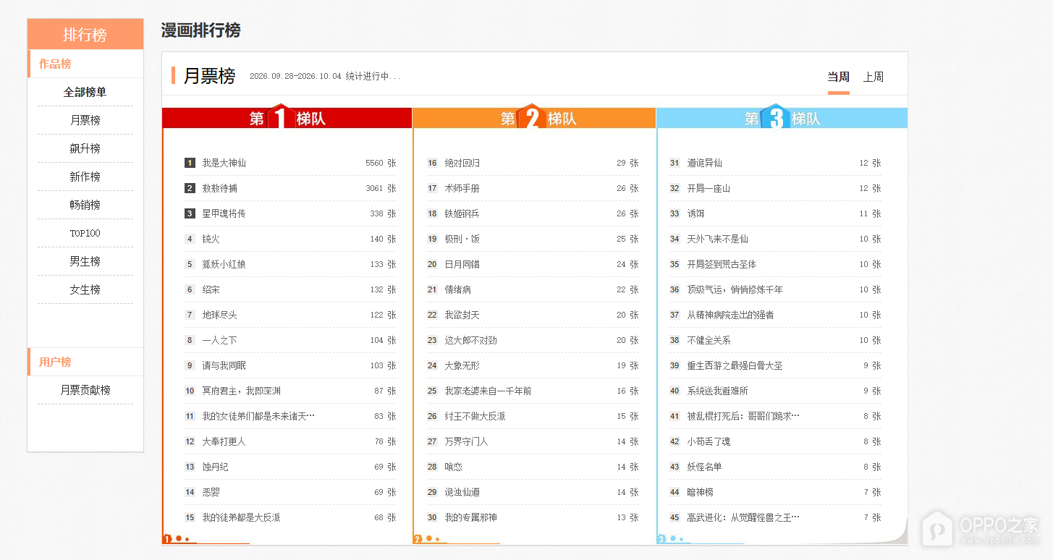The width and height of the screenshot is (1053, 560).
Task: Open the comic 绝对回归
Action: pos(462,163)
